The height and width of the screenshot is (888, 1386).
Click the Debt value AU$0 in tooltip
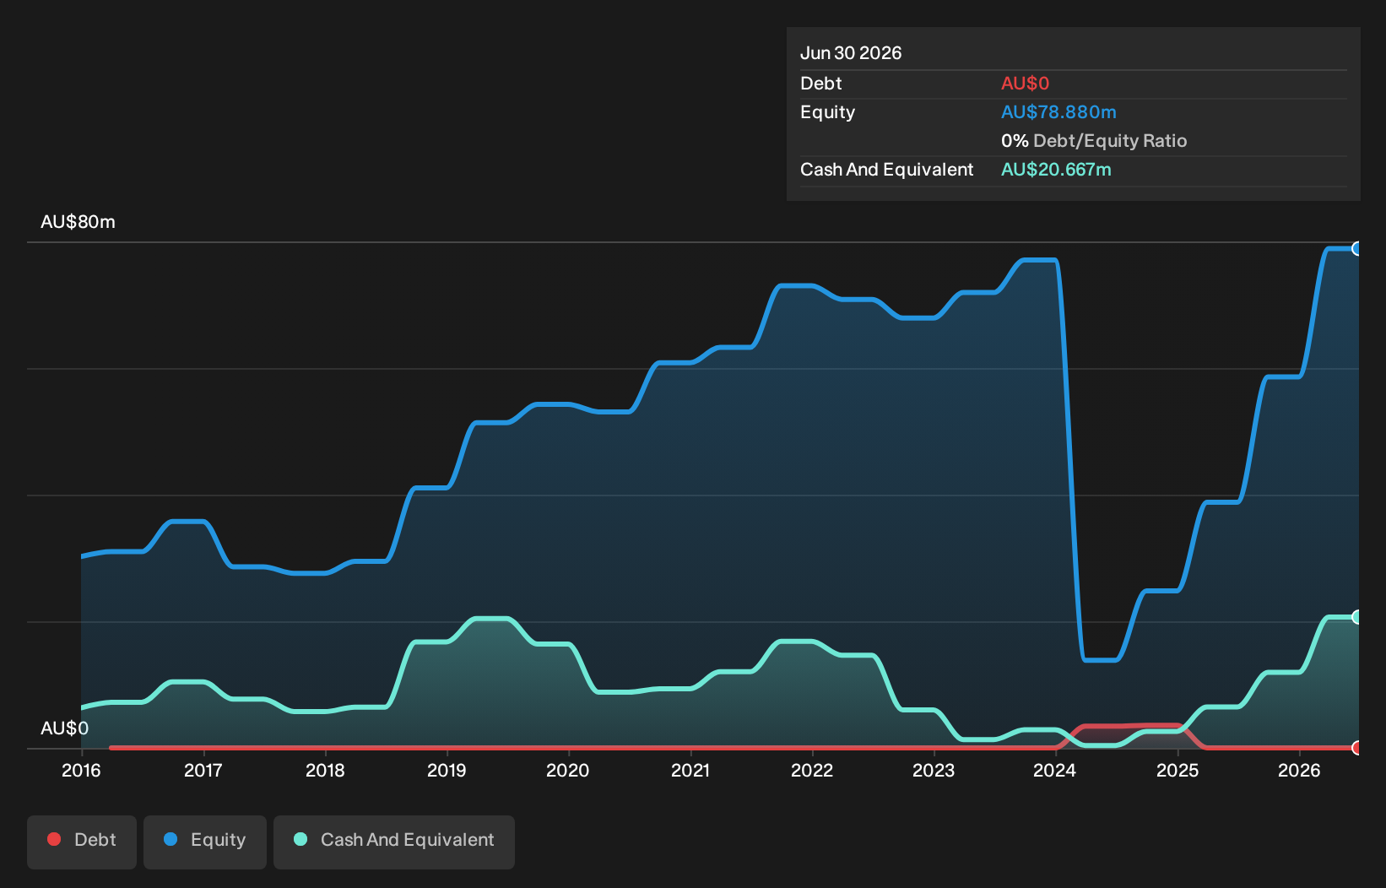1025,84
